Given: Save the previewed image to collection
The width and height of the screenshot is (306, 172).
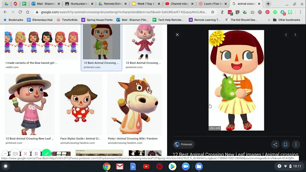Looking at the screenshot, I should 285,144.
